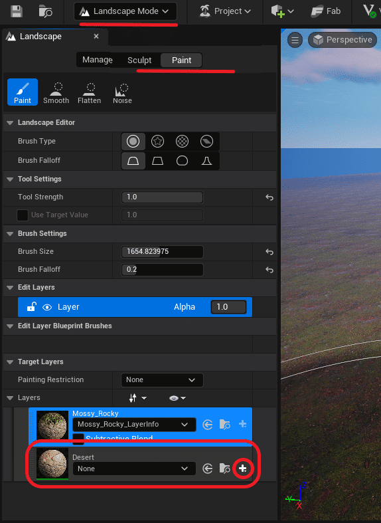Unlock or lock the edit Layer

[31, 306]
